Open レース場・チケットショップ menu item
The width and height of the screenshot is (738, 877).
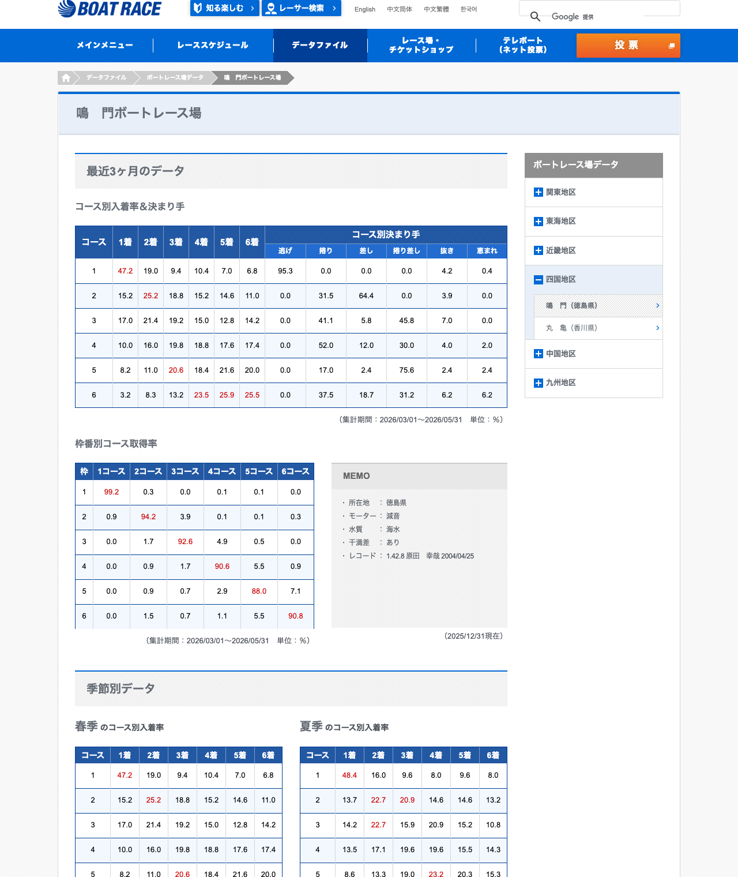(421, 45)
